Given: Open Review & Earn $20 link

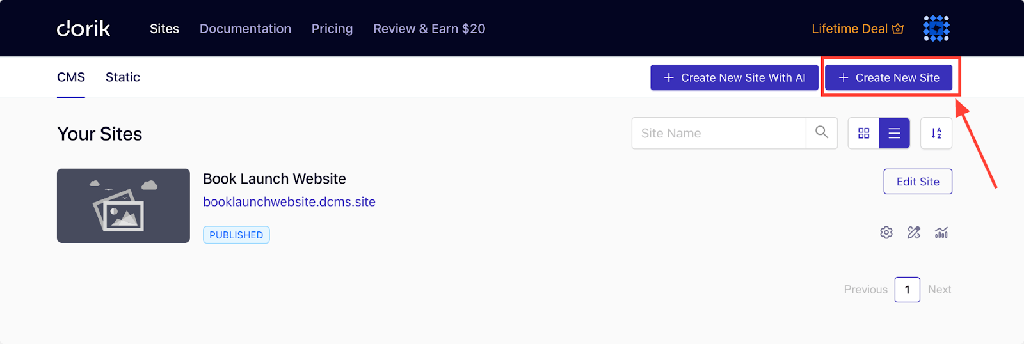Looking at the screenshot, I should [429, 29].
